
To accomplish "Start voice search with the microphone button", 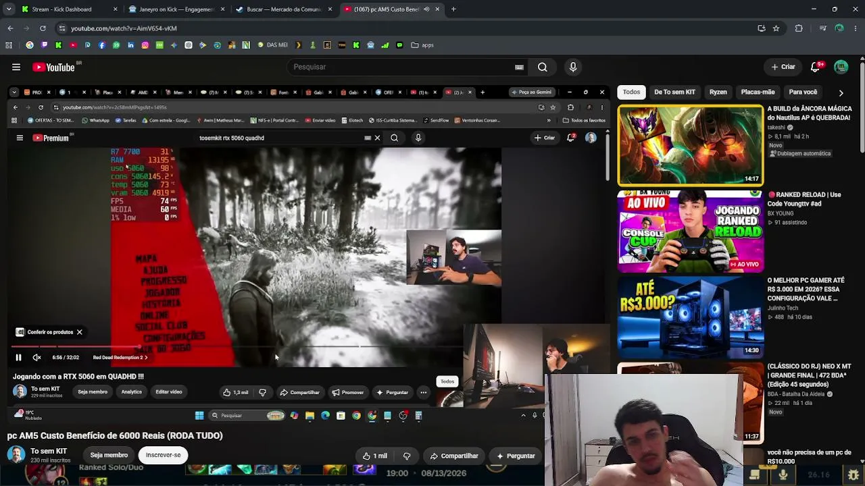I will (573, 67).
